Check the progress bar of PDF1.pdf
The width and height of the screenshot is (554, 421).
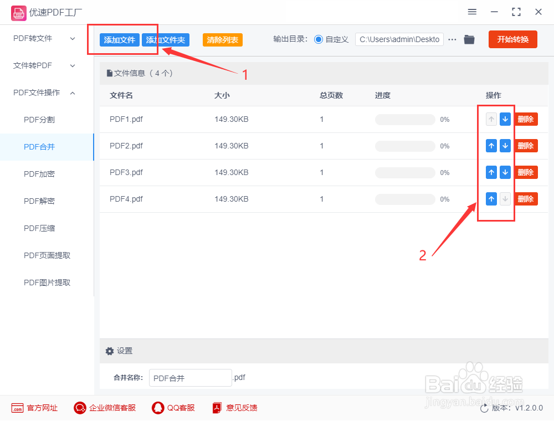(404, 119)
